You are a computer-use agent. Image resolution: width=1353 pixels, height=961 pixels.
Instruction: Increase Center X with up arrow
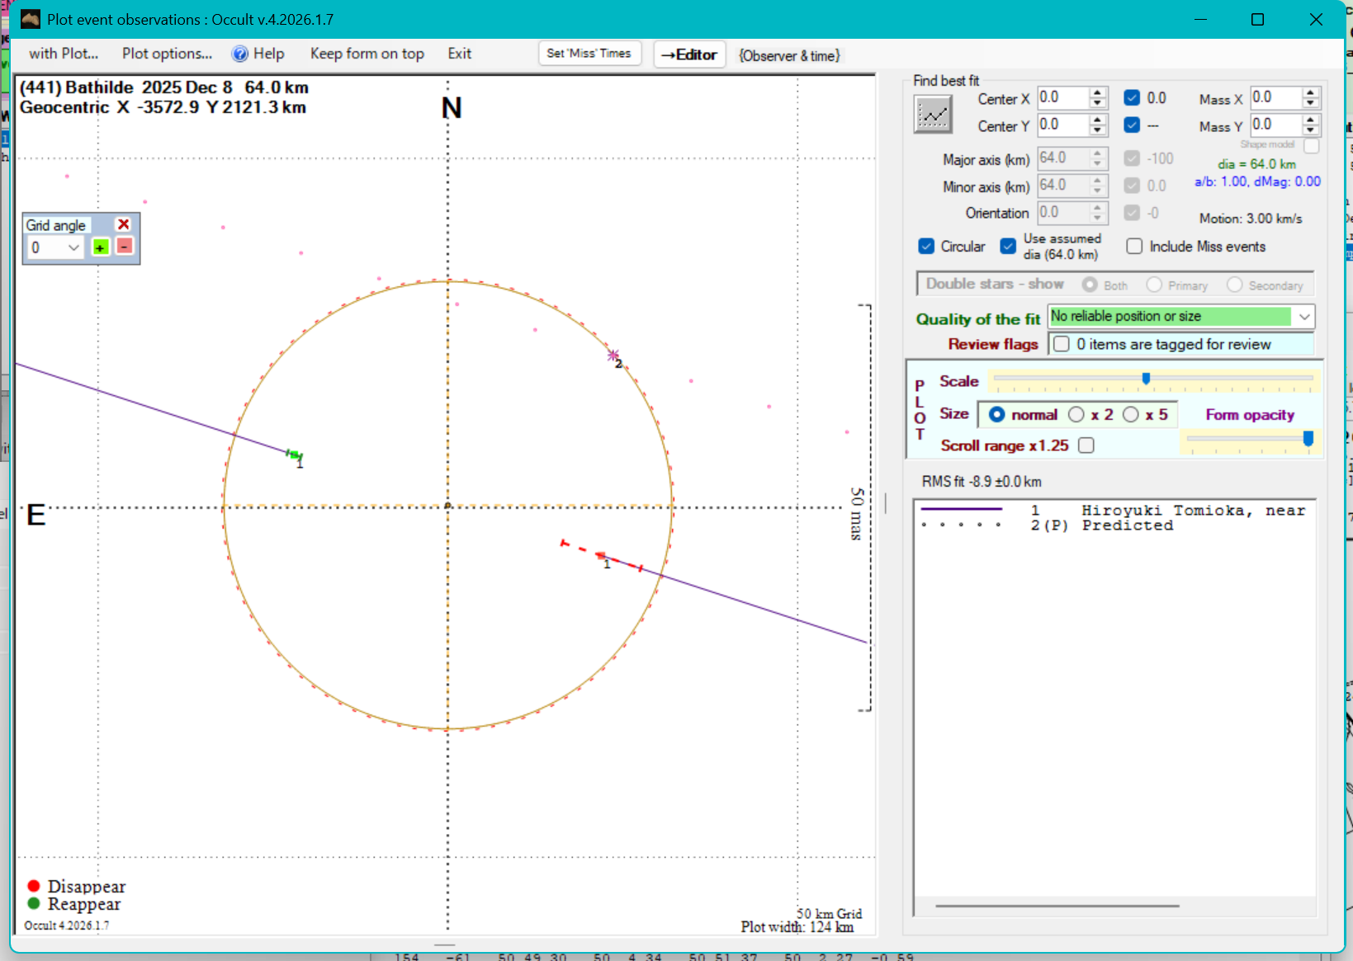click(x=1097, y=92)
